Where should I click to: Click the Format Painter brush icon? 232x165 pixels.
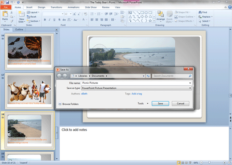click(x=12, y=21)
